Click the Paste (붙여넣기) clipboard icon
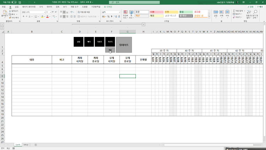 pyautogui.click(x=5, y=12)
